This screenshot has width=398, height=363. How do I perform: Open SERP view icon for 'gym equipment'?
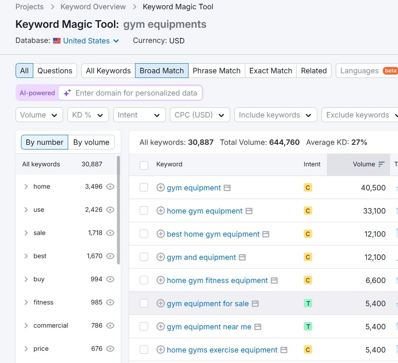click(x=227, y=188)
